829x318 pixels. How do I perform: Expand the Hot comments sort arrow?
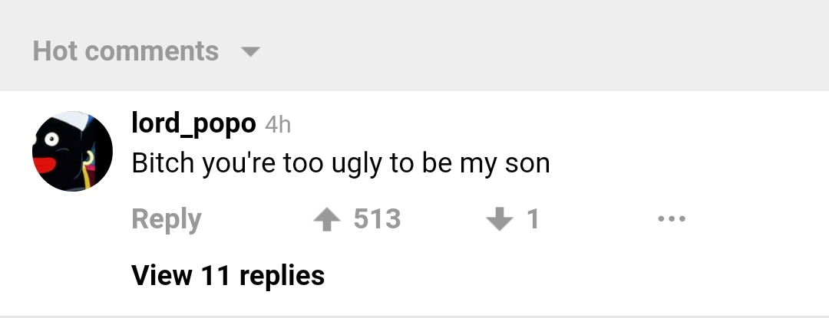pos(250,53)
